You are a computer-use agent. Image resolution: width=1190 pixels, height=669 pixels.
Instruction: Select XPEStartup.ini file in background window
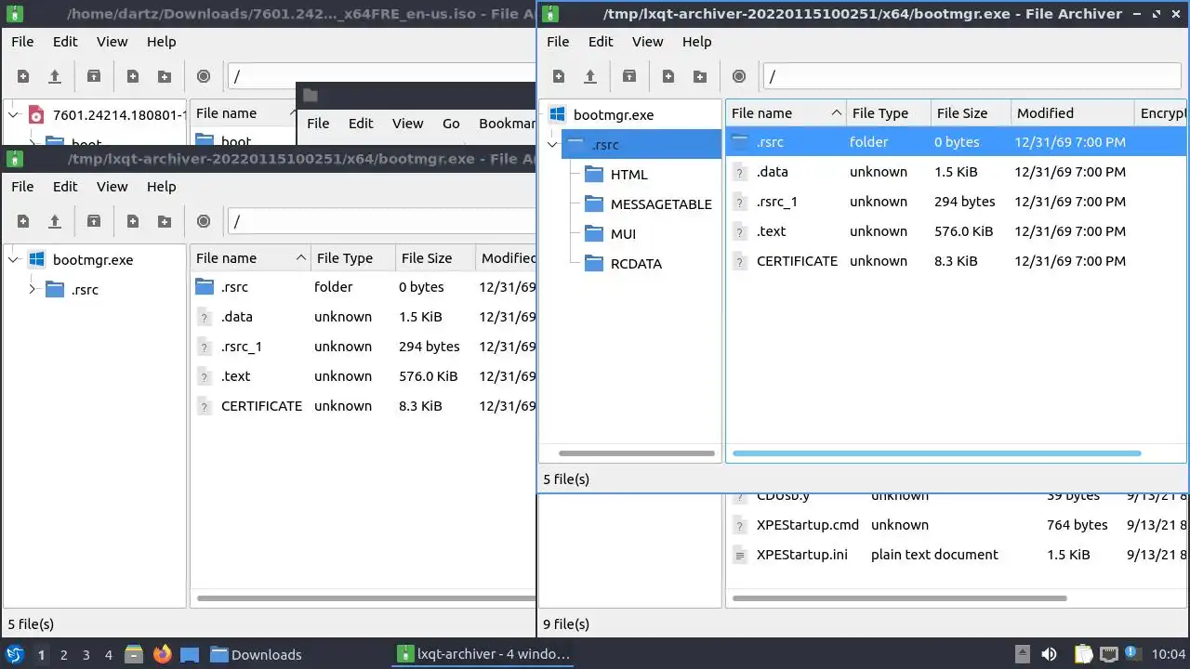956,555
